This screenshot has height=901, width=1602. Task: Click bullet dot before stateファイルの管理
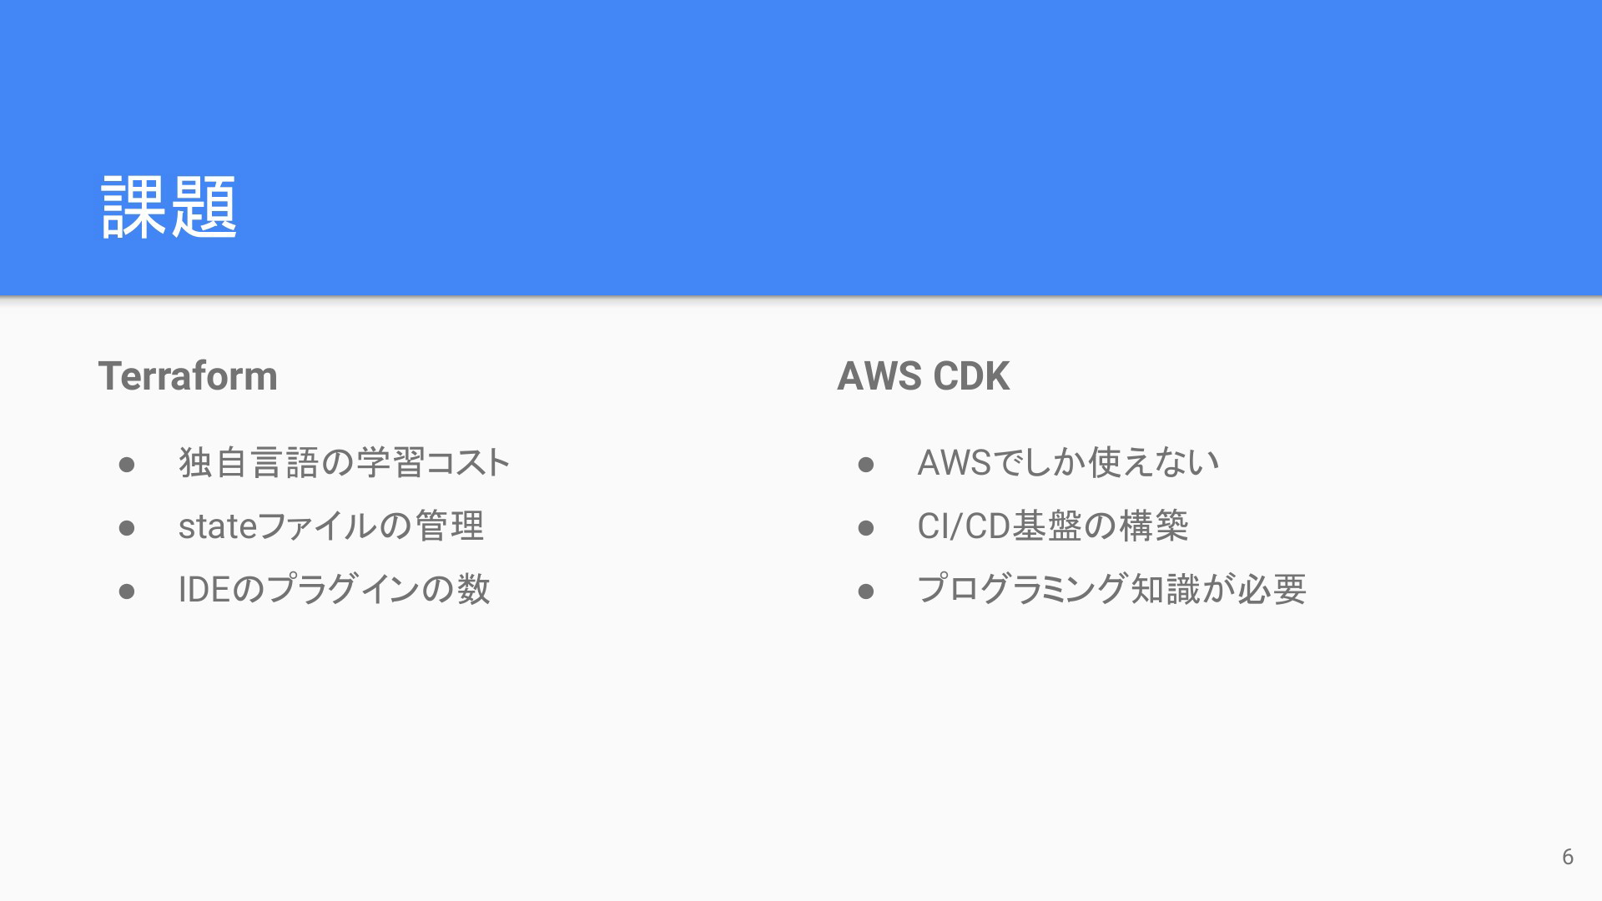click(x=127, y=528)
